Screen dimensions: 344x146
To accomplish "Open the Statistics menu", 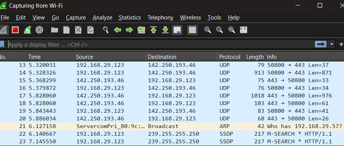I will pyautogui.click(x=130, y=18).
